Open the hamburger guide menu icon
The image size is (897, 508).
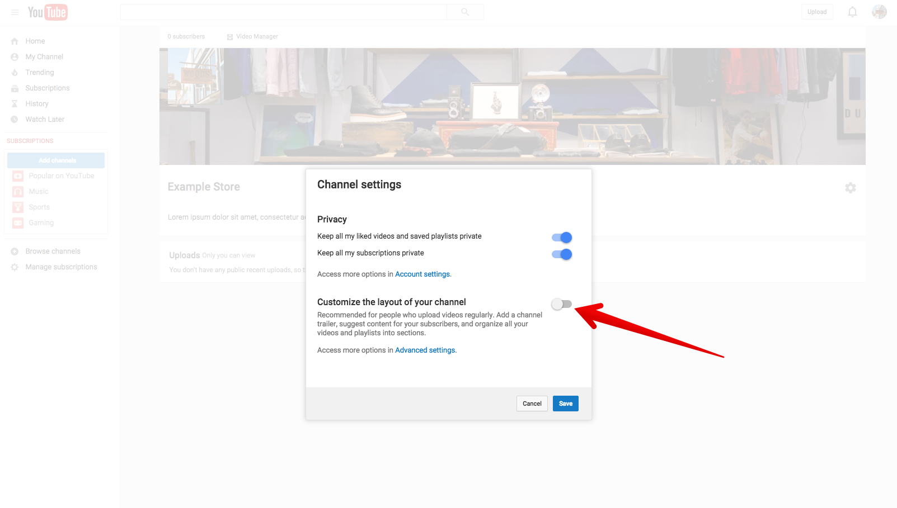point(15,12)
